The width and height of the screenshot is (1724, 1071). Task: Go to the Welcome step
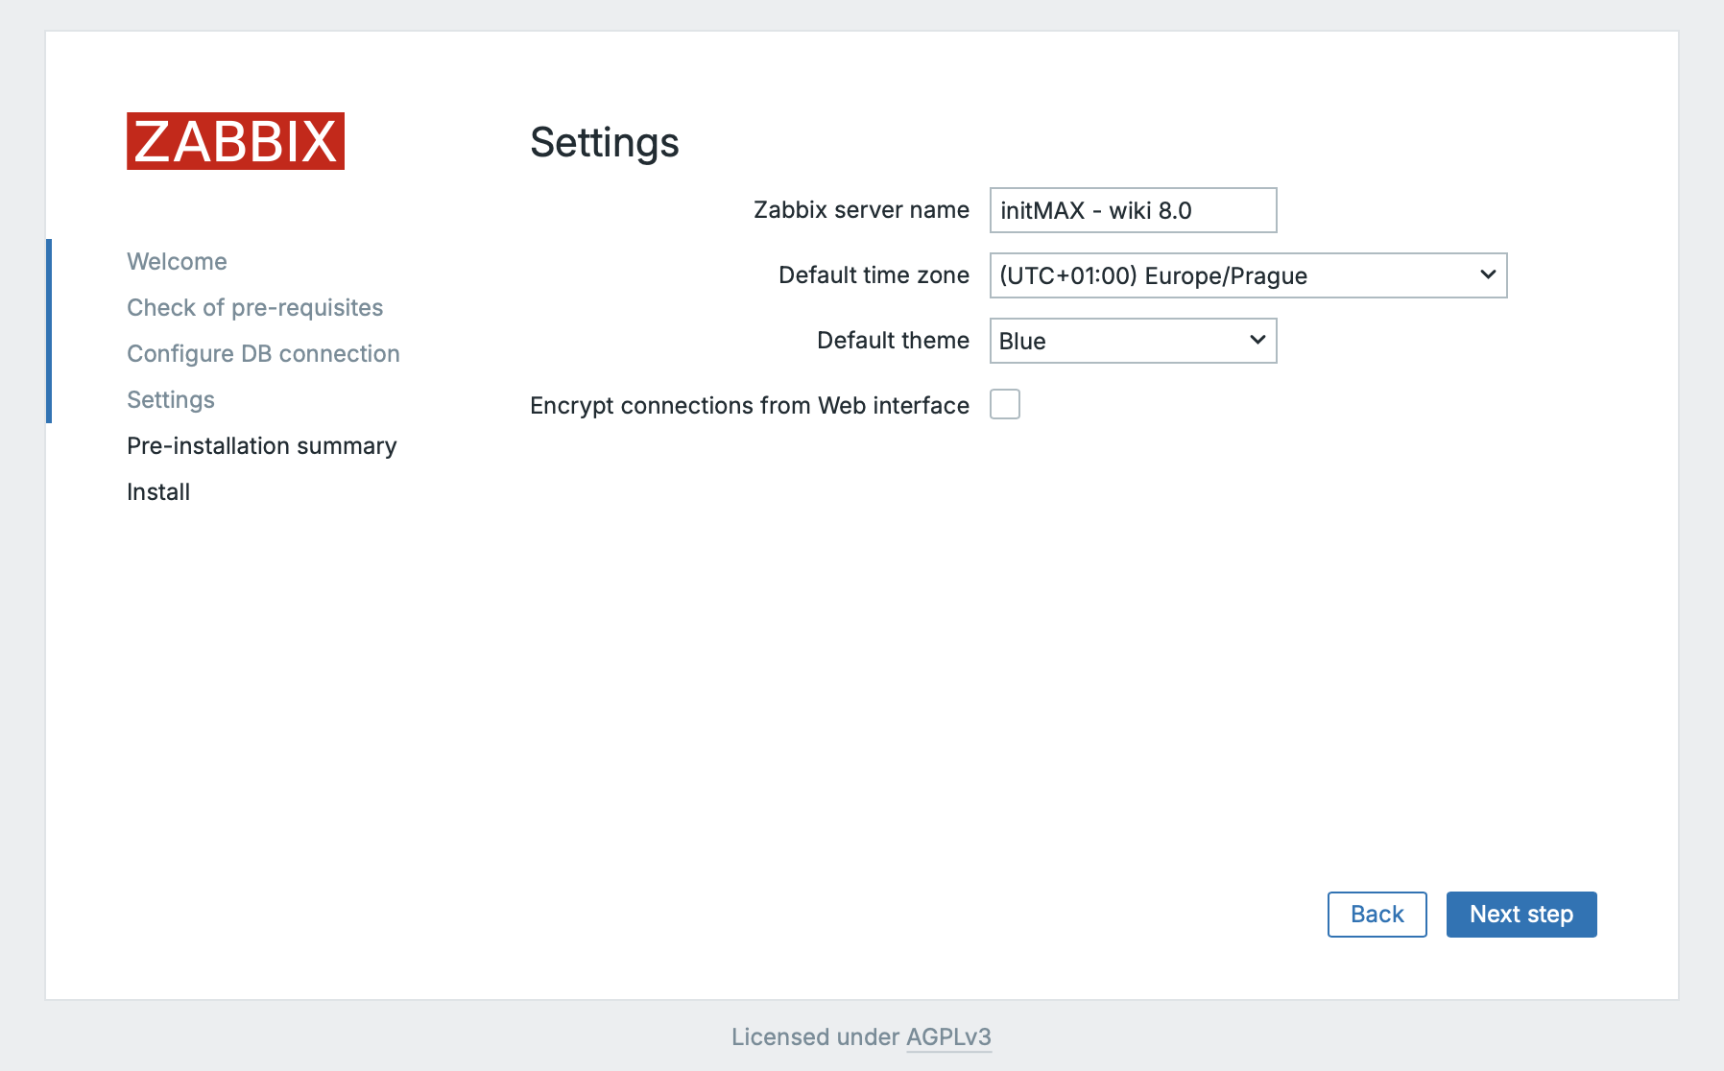click(177, 262)
